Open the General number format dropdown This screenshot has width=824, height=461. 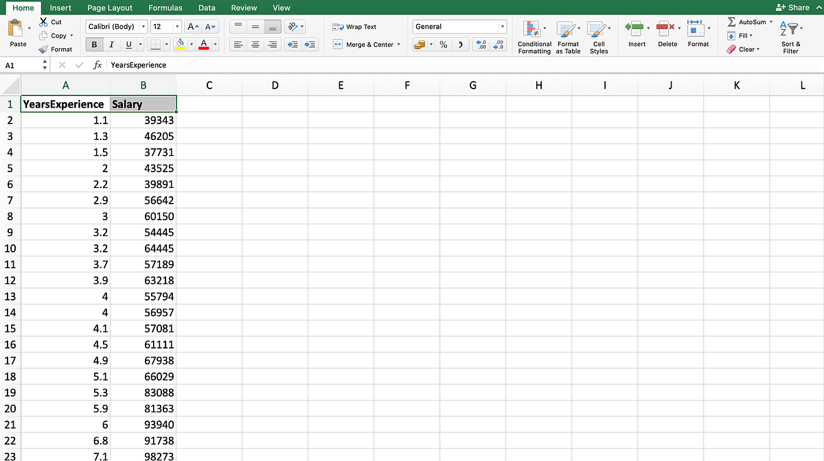(x=503, y=26)
